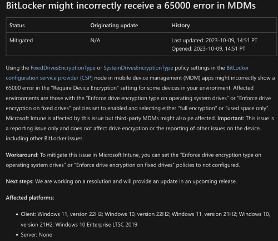The height and width of the screenshot is (241, 278).
Task: Click the Last updated timestamp line
Action: click(x=214, y=41)
